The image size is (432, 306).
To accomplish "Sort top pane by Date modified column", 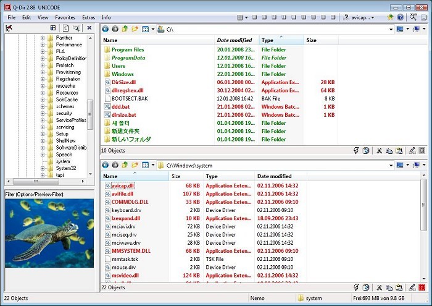I will click(x=235, y=40).
